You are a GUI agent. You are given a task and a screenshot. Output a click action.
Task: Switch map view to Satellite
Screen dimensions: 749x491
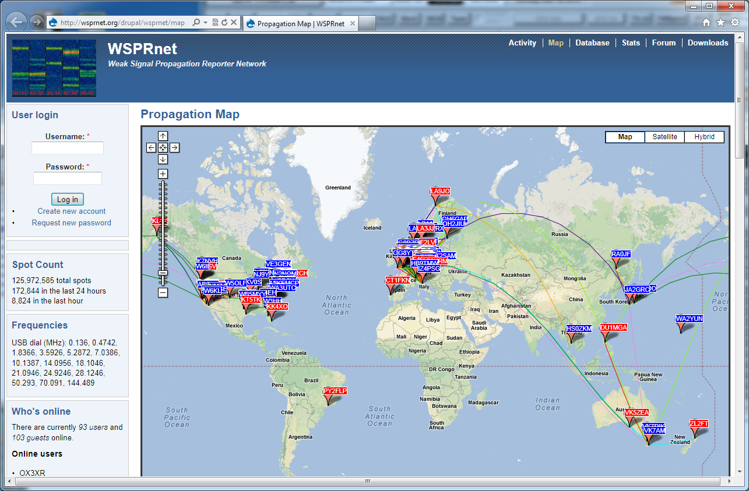click(x=664, y=137)
